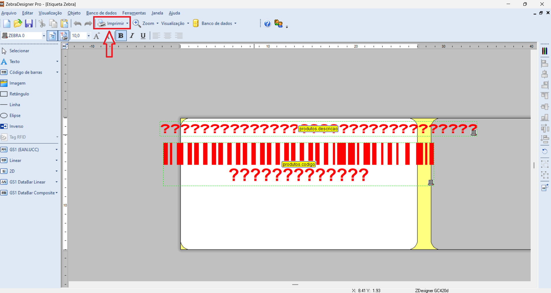This screenshot has width=551, height=293.
Task: Rotate object with the circular arrow icon
Action: click(545, 151)
